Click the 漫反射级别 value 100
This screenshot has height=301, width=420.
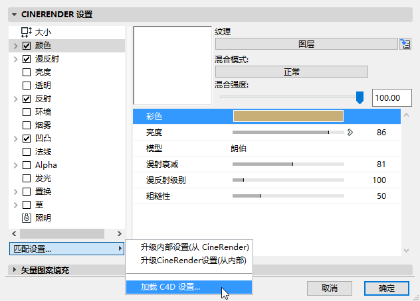[x=379, y=180]
